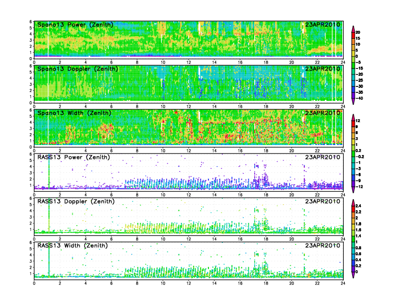Image resolution: width=394 pixels, height=304 pixels.
Task: Click hour 8 tick under RASS13 Power plot
Action: coord(137,195)
